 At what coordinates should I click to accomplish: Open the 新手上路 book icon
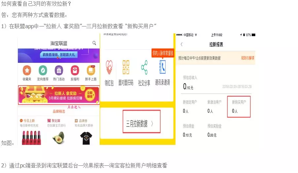[91, 70]
